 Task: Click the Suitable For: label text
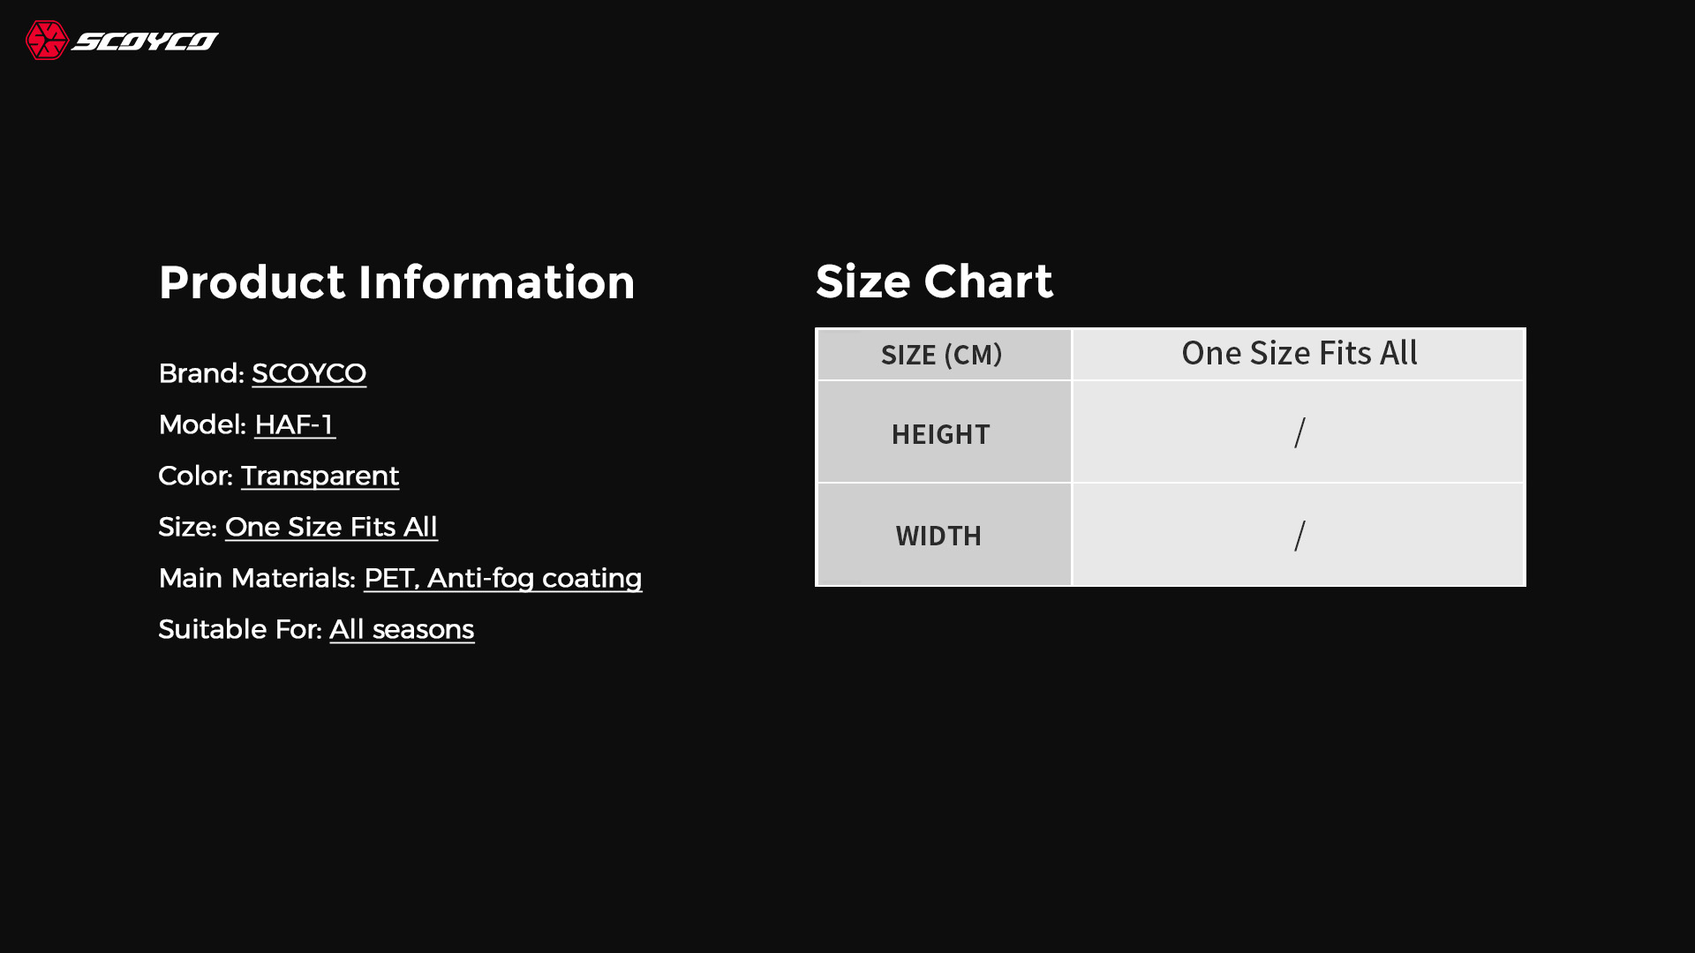pyautogui.click(x=239, y=629)
